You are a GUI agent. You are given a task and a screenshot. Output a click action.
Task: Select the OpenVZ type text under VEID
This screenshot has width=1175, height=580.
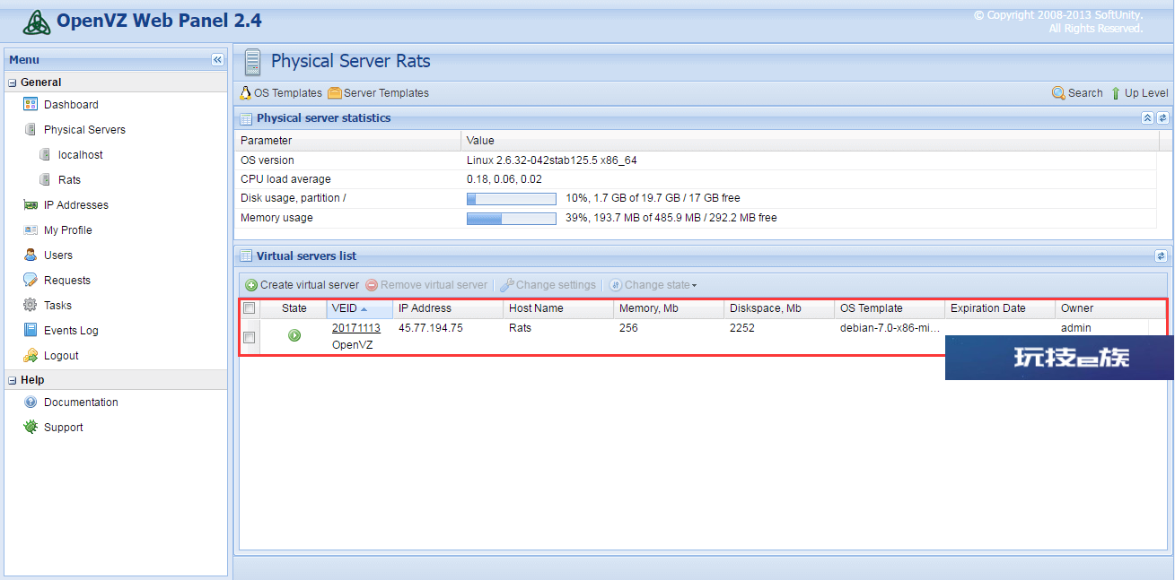pos(353,345)
